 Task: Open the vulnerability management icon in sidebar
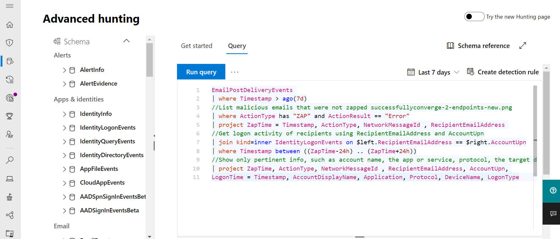tap(10, 197)
